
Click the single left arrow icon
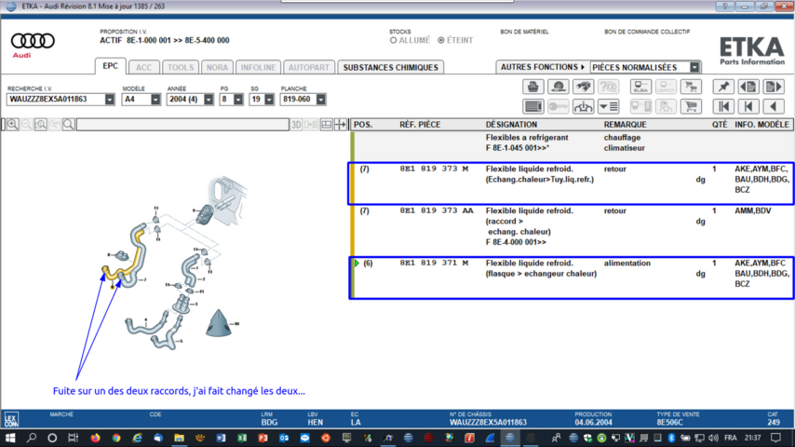774,106
